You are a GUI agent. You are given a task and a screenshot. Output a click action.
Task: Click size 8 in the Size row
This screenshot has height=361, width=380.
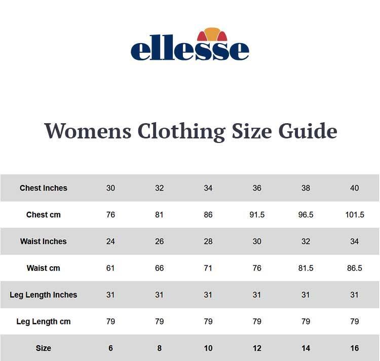click(159, 348)
